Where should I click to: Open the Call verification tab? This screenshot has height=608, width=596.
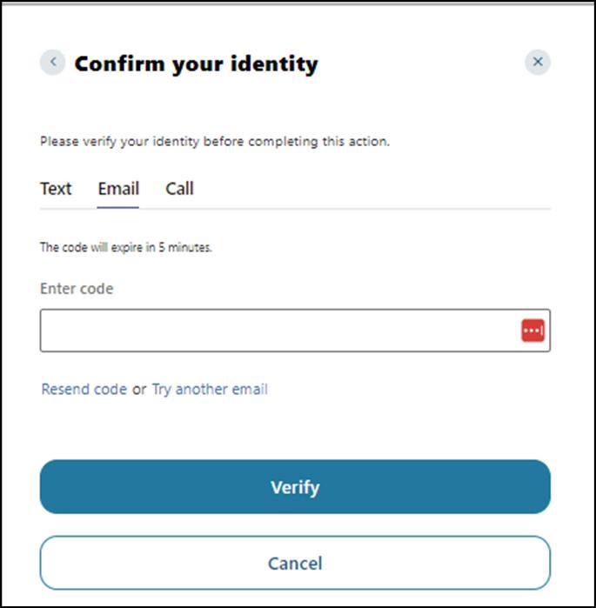(x=179, y=189)
